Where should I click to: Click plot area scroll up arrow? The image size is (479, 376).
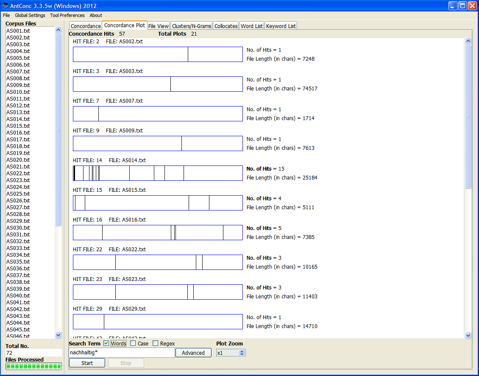pyautogui.click(x=468, y=41)
